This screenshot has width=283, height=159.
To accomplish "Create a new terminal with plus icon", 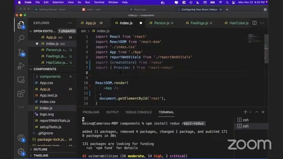I will (x=245, y=112).
